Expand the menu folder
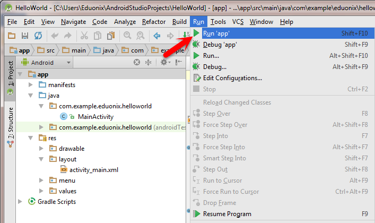This screenshot has width=375, height=223. [x=41, y=181]
